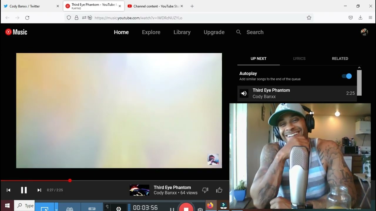Open the tracking protection shield icon

(x=69, y=18)
